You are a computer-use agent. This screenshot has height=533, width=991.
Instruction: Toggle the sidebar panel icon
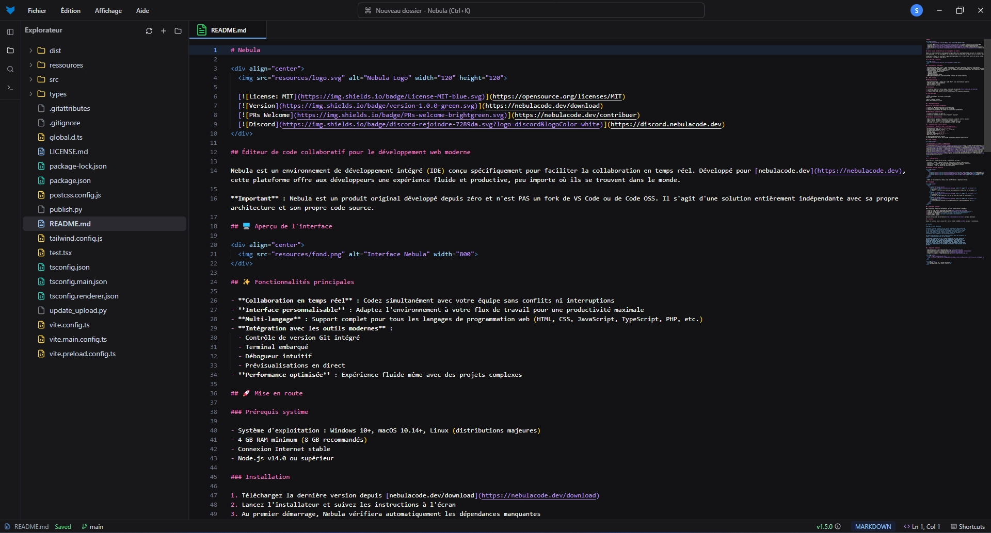click(10, 32)
